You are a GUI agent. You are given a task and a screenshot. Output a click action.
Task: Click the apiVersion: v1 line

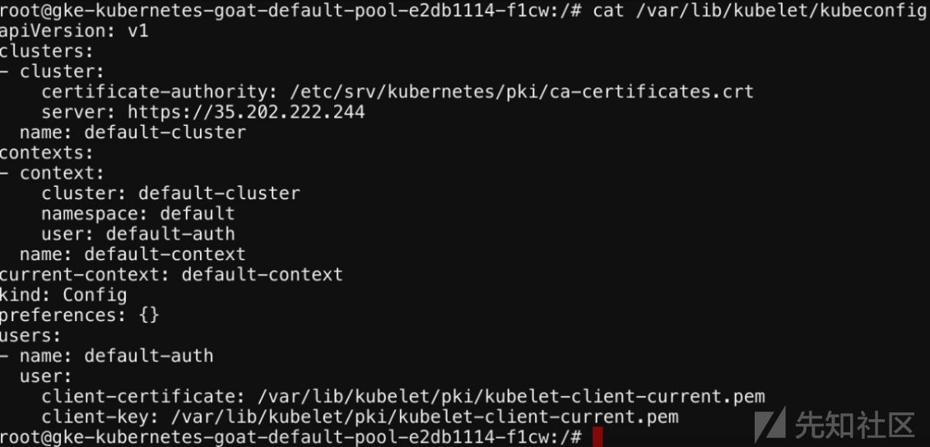tap(74, 30)
